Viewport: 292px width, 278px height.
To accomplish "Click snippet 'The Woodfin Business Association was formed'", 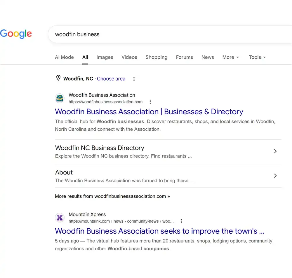I will point(124,181).
